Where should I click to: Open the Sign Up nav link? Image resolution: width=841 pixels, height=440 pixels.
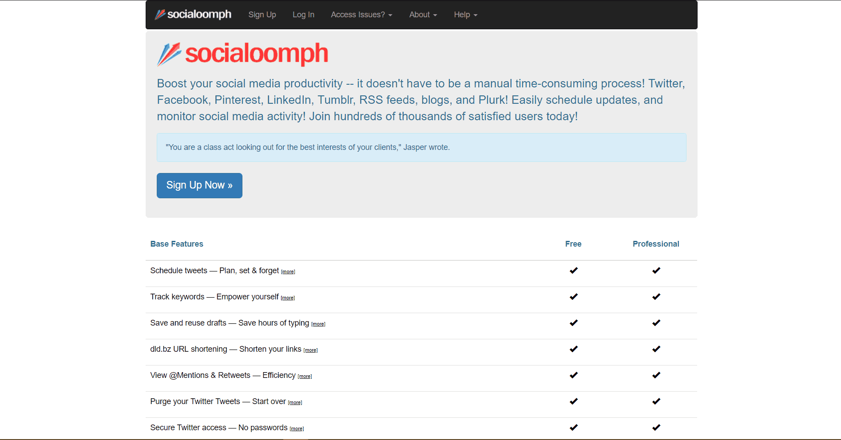coord(262,15)
